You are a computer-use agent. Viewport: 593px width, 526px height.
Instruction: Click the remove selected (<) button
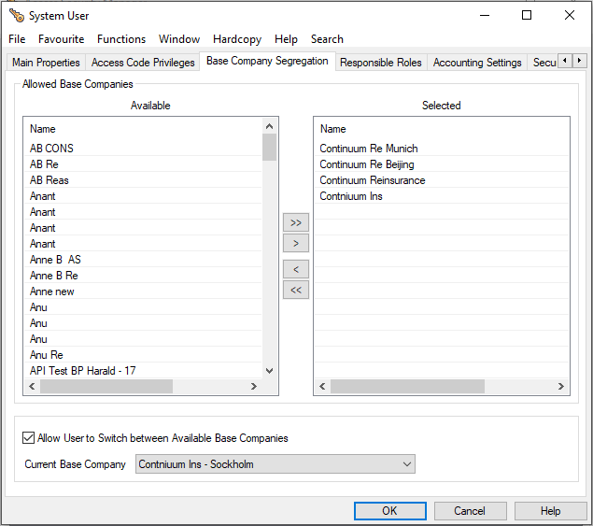[296, 270]
